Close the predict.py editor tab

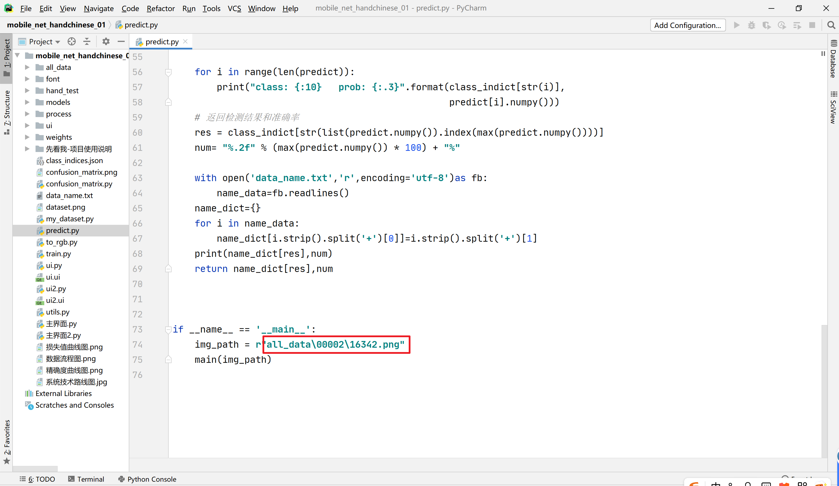[186, 41]
